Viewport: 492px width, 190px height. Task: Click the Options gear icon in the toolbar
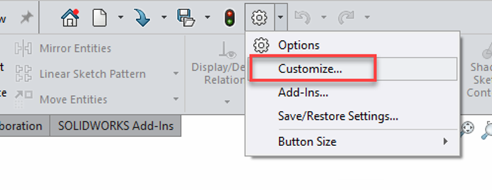pos(260,18)
